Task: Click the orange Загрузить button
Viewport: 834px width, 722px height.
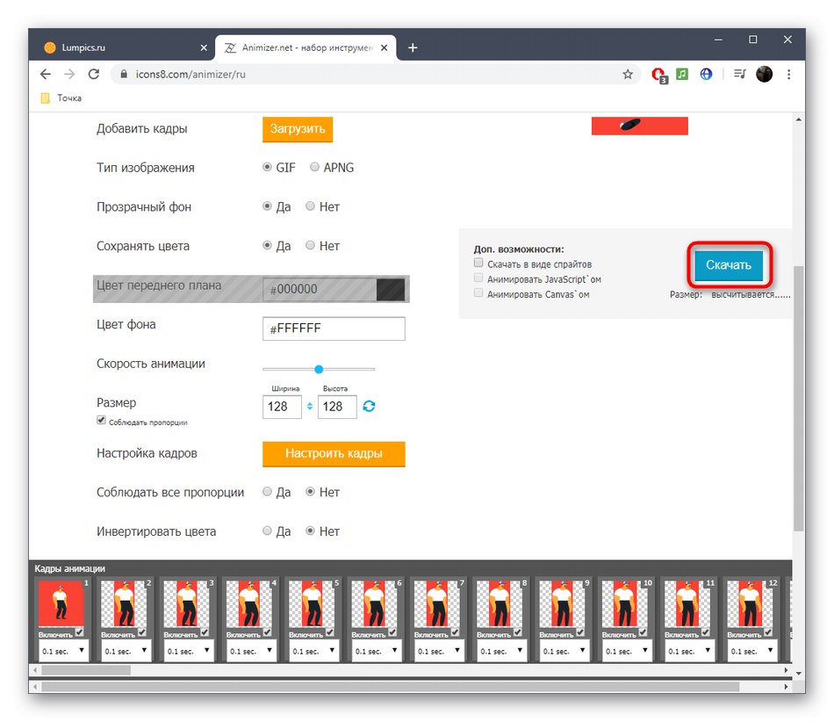Action: 298,128
